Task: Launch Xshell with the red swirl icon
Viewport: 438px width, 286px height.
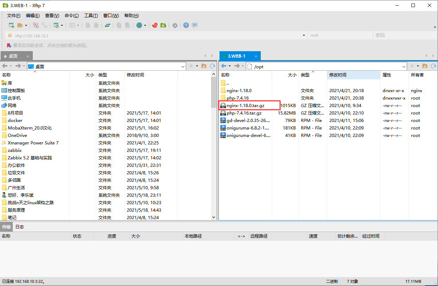Action: [155, 25]
